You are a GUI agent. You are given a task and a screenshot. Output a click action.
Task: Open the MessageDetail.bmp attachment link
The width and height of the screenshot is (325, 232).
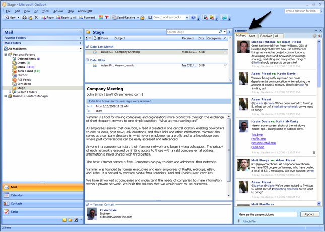(264, 143)
